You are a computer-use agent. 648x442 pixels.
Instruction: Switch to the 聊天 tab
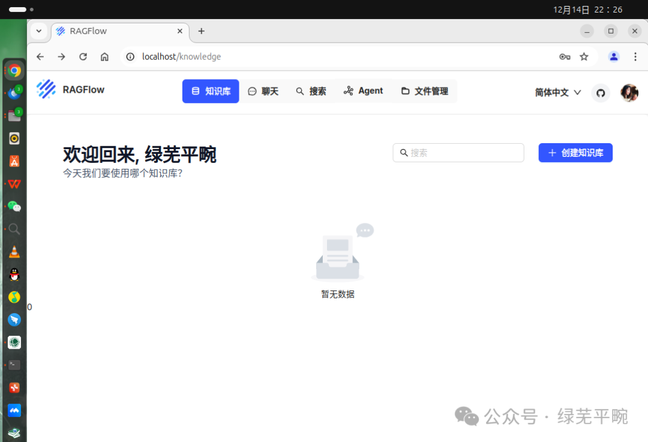263,91
